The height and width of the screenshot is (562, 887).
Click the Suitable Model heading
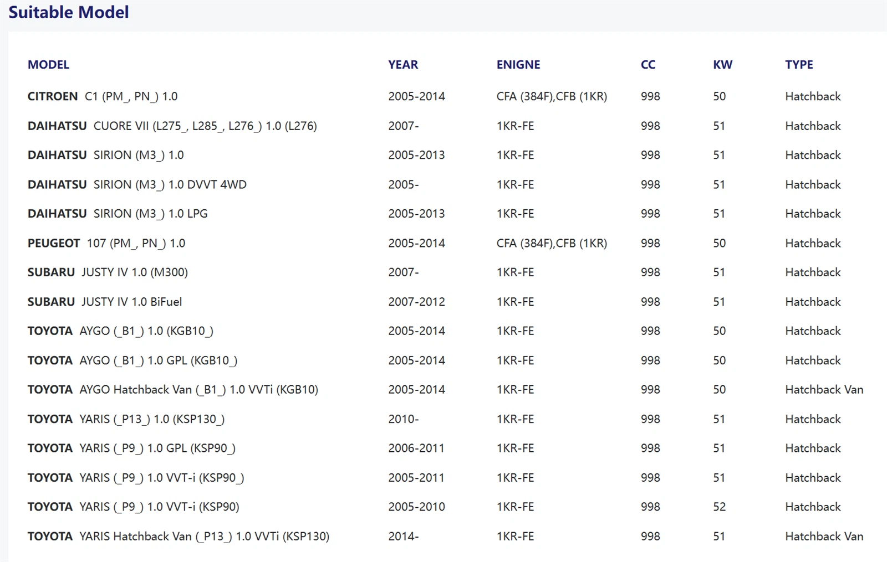(69, 12)
